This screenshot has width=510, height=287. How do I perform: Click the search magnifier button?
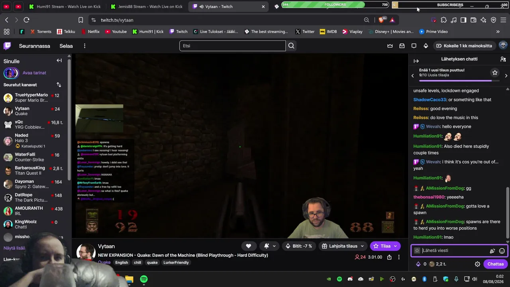coord(291,46)
